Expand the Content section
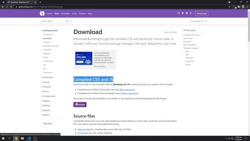The height and width of the screenshot is (141, 250). click(x=46, y=87)
